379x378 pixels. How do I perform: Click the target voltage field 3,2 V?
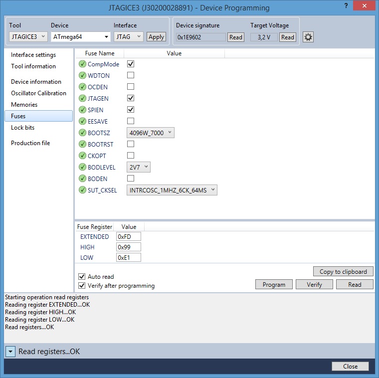[264, 37]
